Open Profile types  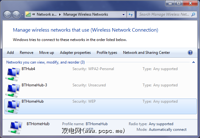point(107,53)
